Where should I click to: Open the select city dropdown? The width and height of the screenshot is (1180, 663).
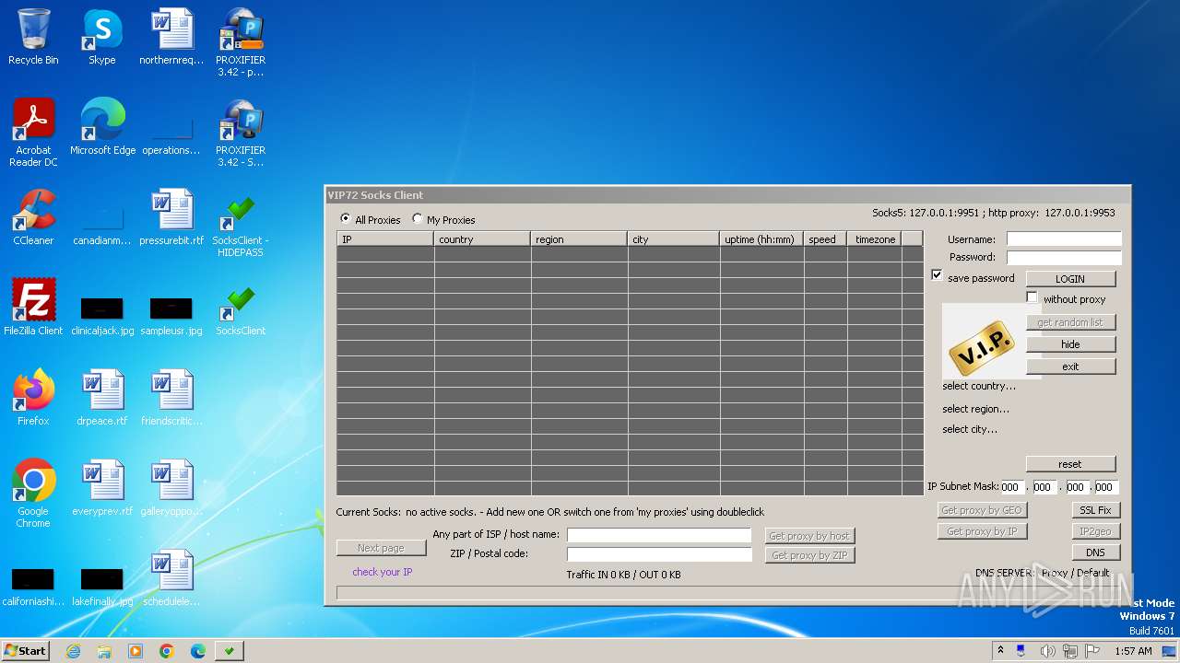(x=970, y=429)
